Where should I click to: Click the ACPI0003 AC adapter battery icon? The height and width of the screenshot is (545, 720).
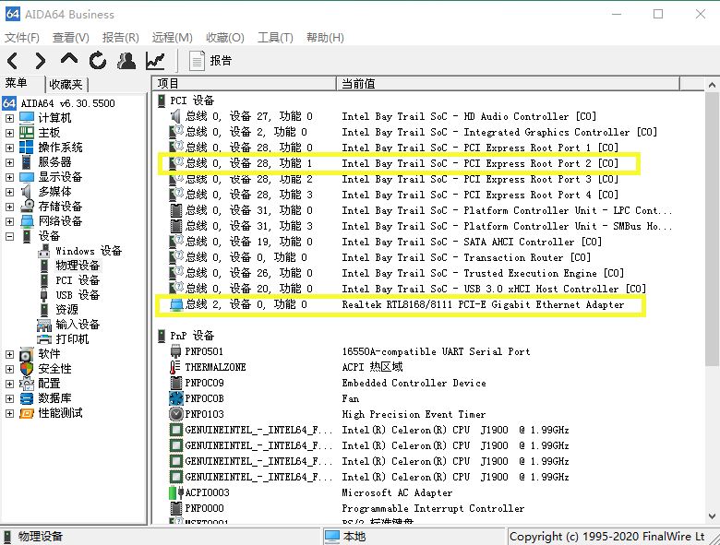point(176,492)
